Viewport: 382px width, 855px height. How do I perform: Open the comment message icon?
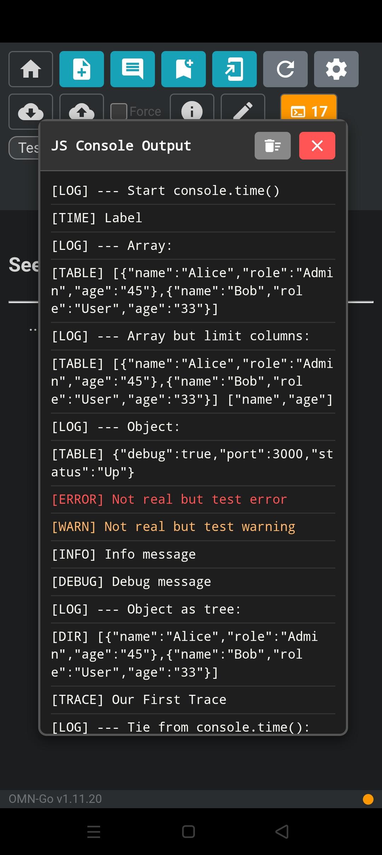coord(133,69)
